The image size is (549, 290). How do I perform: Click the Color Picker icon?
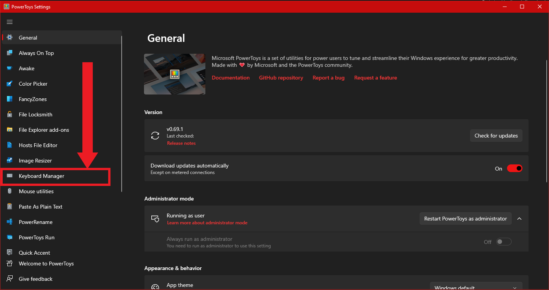click(x=10, y=83)
